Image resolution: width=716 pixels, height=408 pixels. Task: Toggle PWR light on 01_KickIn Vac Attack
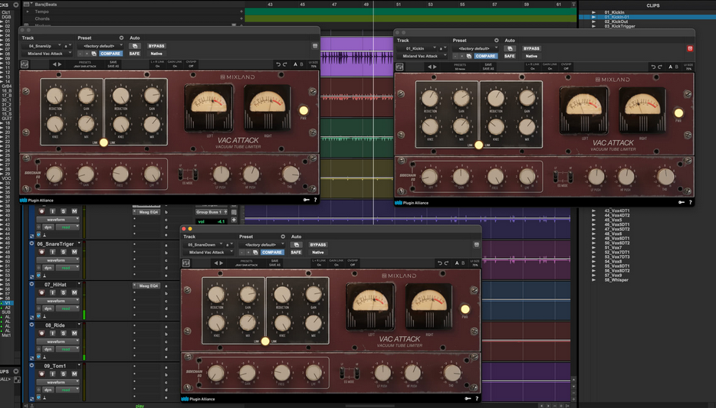click(x=678, y=113)
